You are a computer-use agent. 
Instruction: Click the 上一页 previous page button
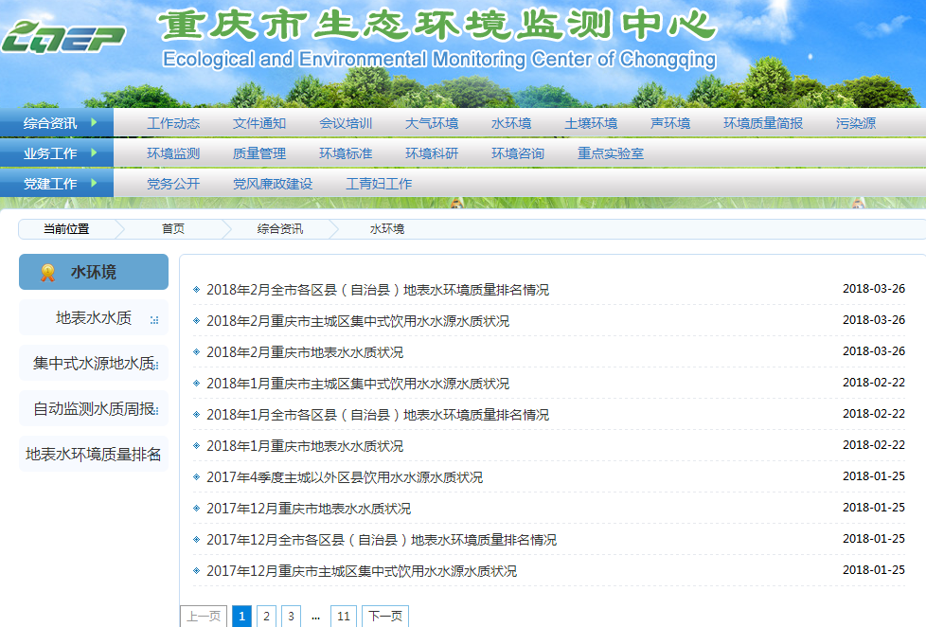[x=204, y=617]
